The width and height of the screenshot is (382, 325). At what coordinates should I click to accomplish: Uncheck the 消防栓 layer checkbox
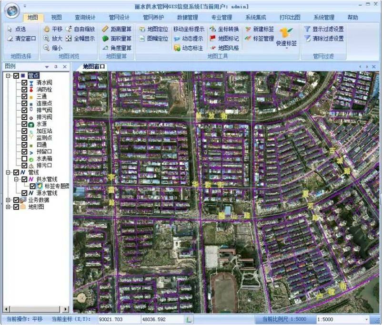[x=24, y=90]
